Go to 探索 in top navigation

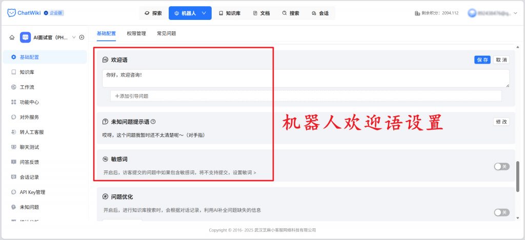pos(153,13)
